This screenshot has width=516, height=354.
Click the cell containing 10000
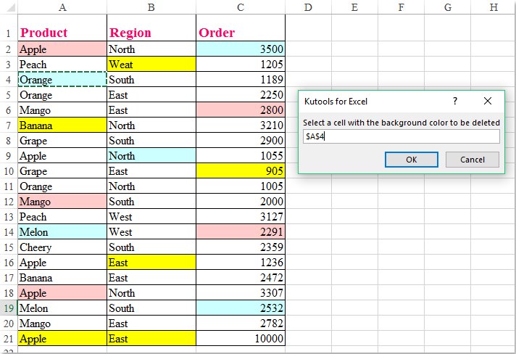click(x=240, y=339)
